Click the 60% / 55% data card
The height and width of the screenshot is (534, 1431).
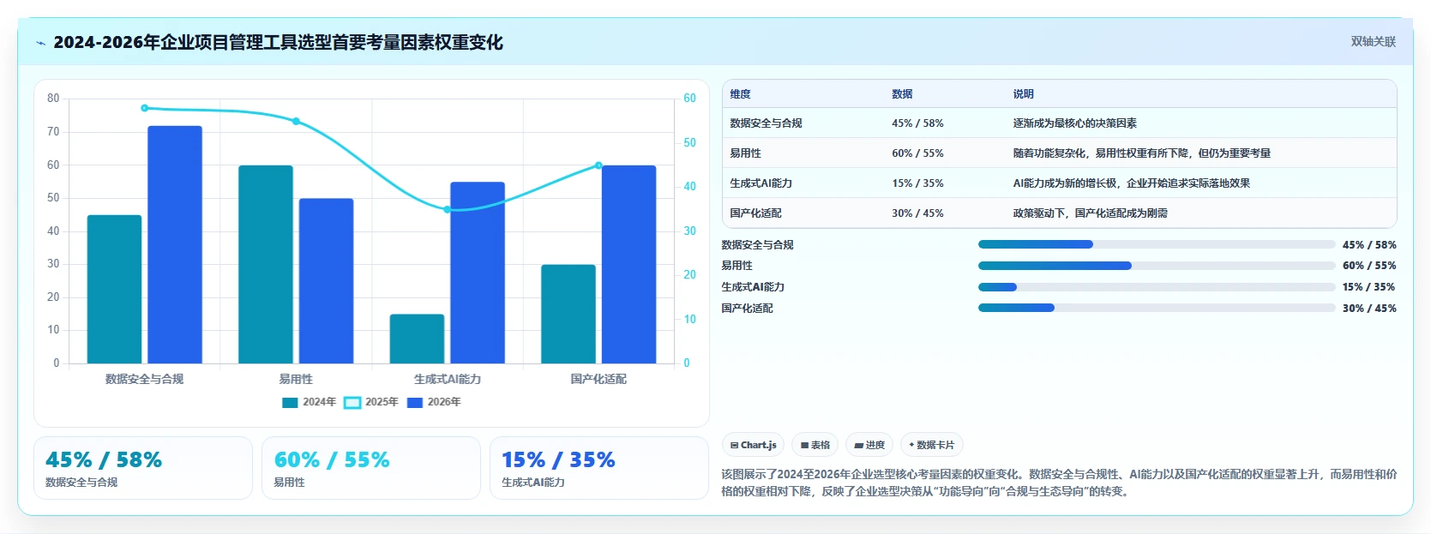click(x=371, y=468)
